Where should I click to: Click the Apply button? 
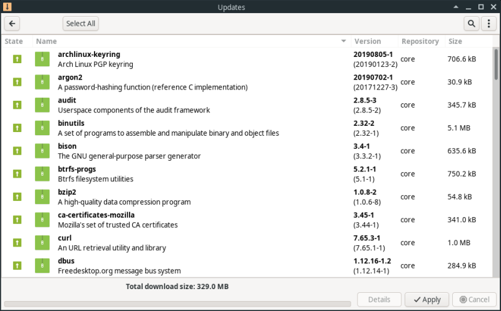pos(426,300)
